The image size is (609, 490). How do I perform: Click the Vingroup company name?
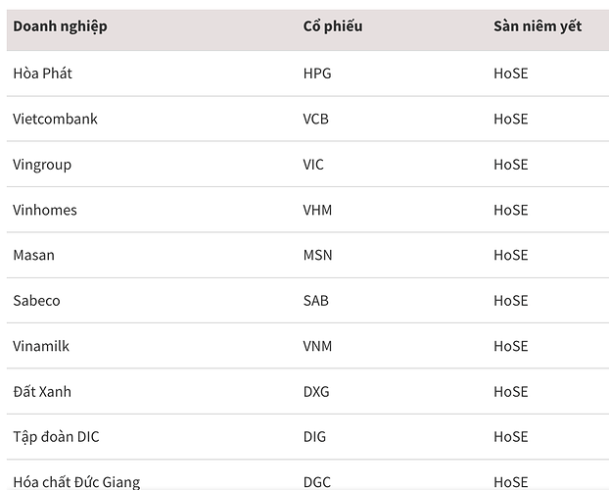tap(42, 165)
